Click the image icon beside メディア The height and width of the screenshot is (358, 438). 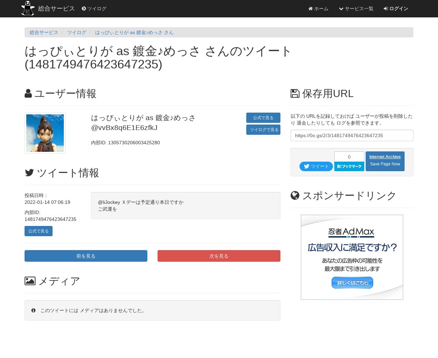[30, 281]
